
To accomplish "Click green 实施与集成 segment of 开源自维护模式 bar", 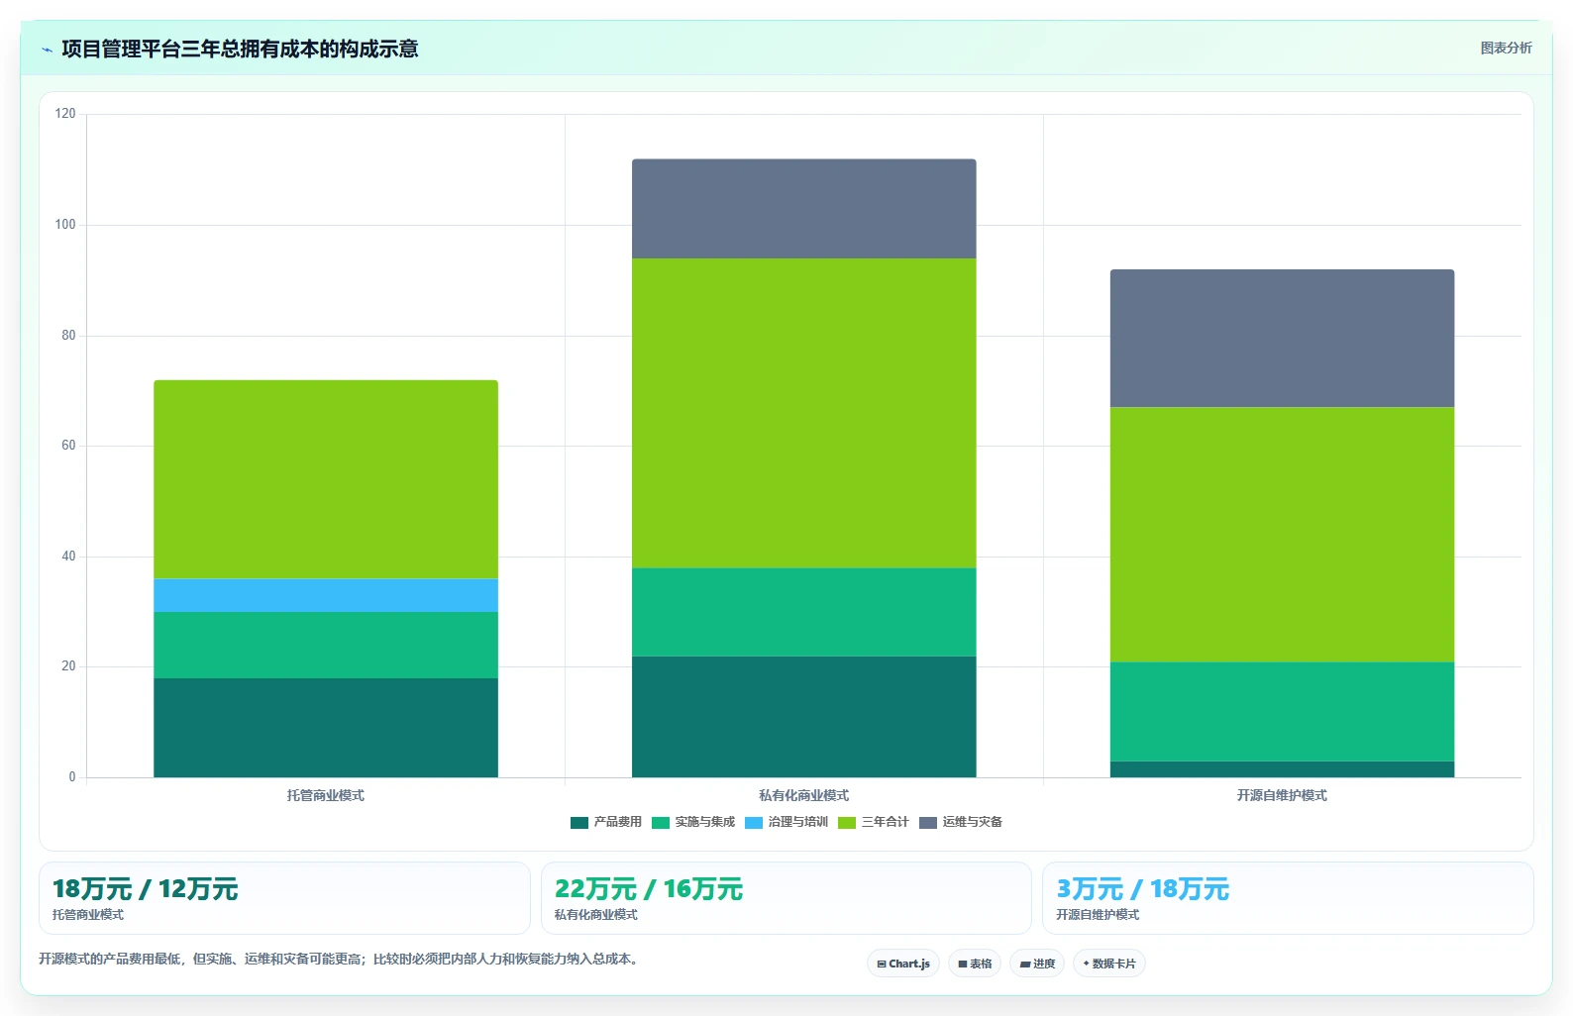I will pos(1282,711).
